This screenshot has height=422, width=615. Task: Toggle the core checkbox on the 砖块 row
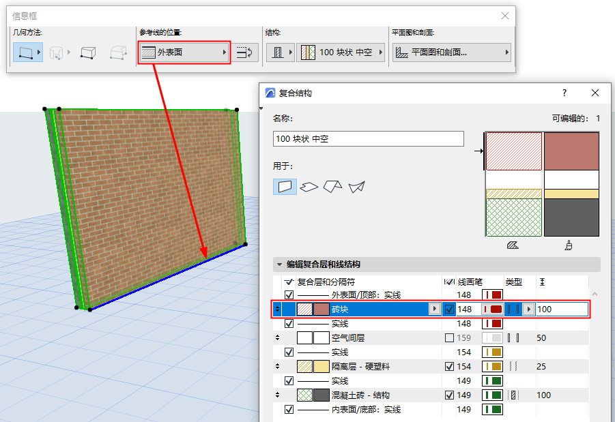(x=450, y=309)
